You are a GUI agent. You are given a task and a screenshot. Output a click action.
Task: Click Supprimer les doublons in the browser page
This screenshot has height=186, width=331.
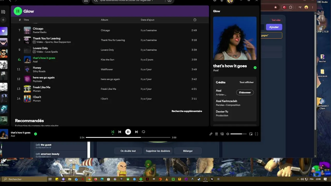[x=158, y=151]
